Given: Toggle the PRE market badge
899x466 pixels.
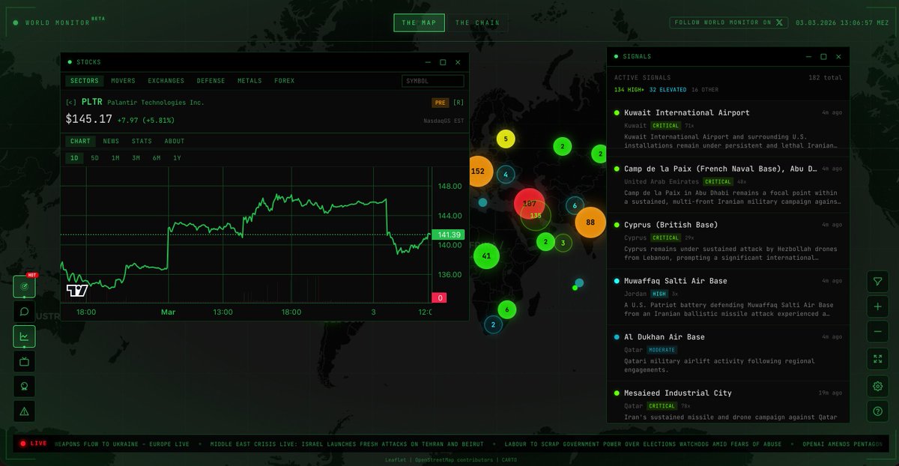Looking at the screenshot, I should (440, 103).
